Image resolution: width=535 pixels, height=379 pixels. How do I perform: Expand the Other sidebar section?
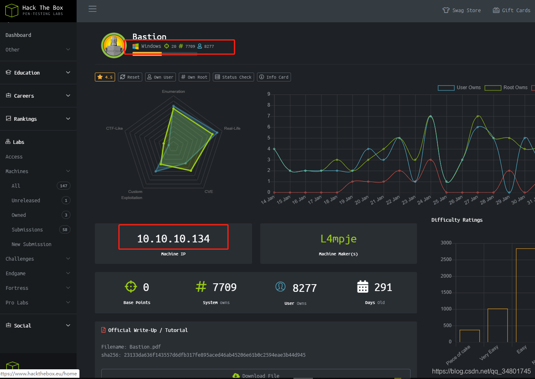(38, 50)
